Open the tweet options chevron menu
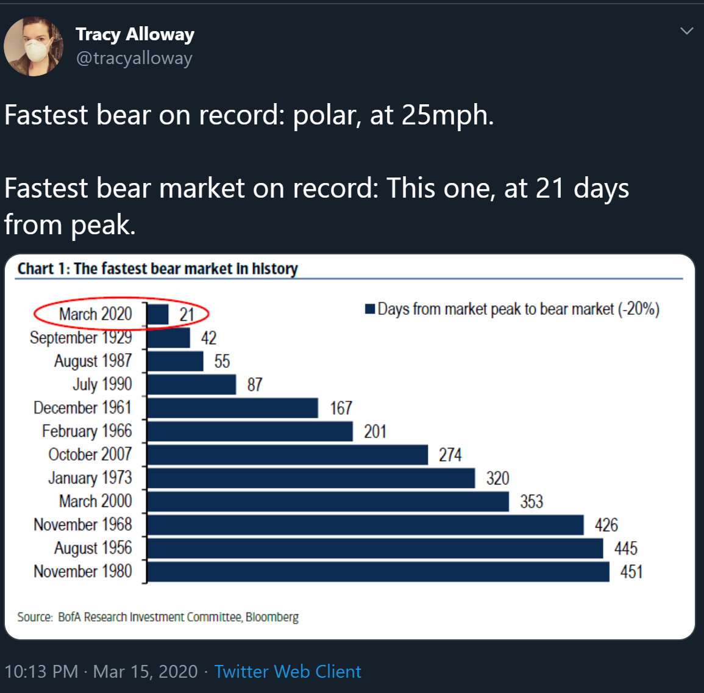The image size is (704, 693). (686, 31)
